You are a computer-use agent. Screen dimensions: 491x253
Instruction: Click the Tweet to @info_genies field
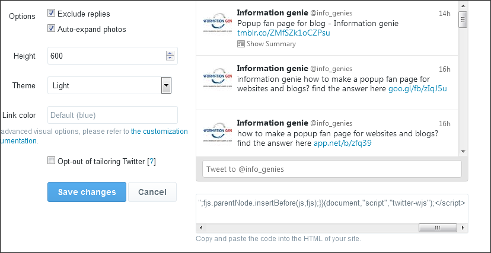tap(332, 169)
